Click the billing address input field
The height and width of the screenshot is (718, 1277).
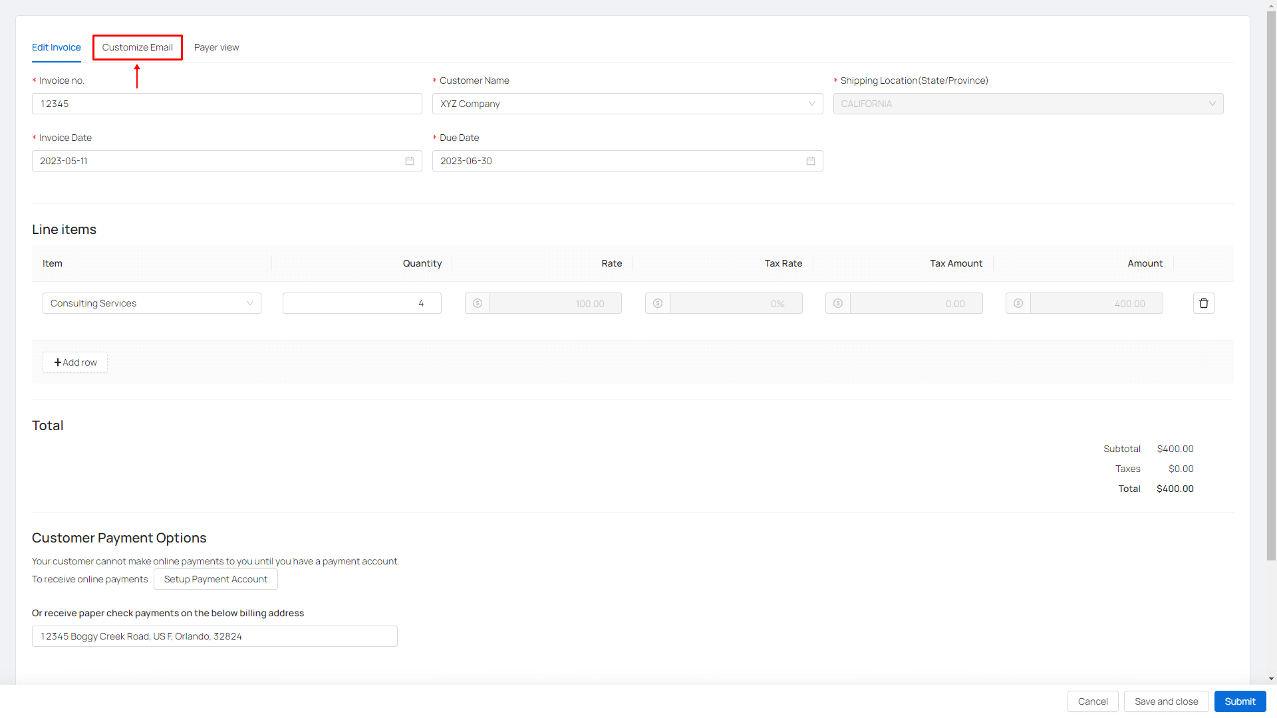(214, 636)
